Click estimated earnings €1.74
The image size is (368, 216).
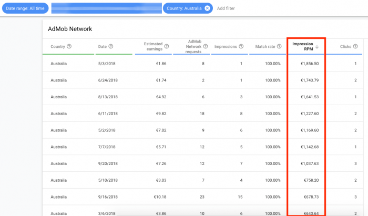pos(161,80)
